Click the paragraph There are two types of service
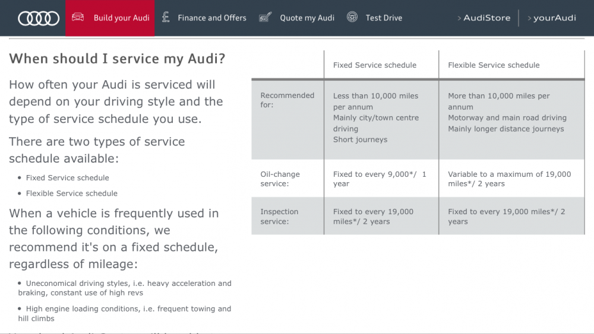Viewport: 594px width, 334px height. click(x=97, y=149)
